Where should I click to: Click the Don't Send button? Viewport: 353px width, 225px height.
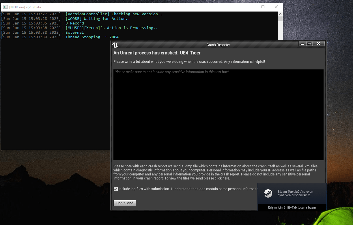coord(125,203)
